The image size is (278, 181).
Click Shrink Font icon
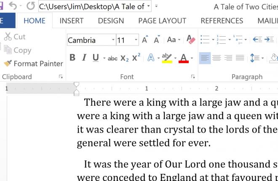[x=157, y=39]
